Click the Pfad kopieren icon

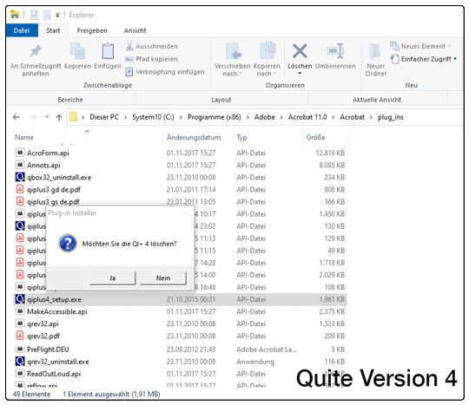(129, 59)
